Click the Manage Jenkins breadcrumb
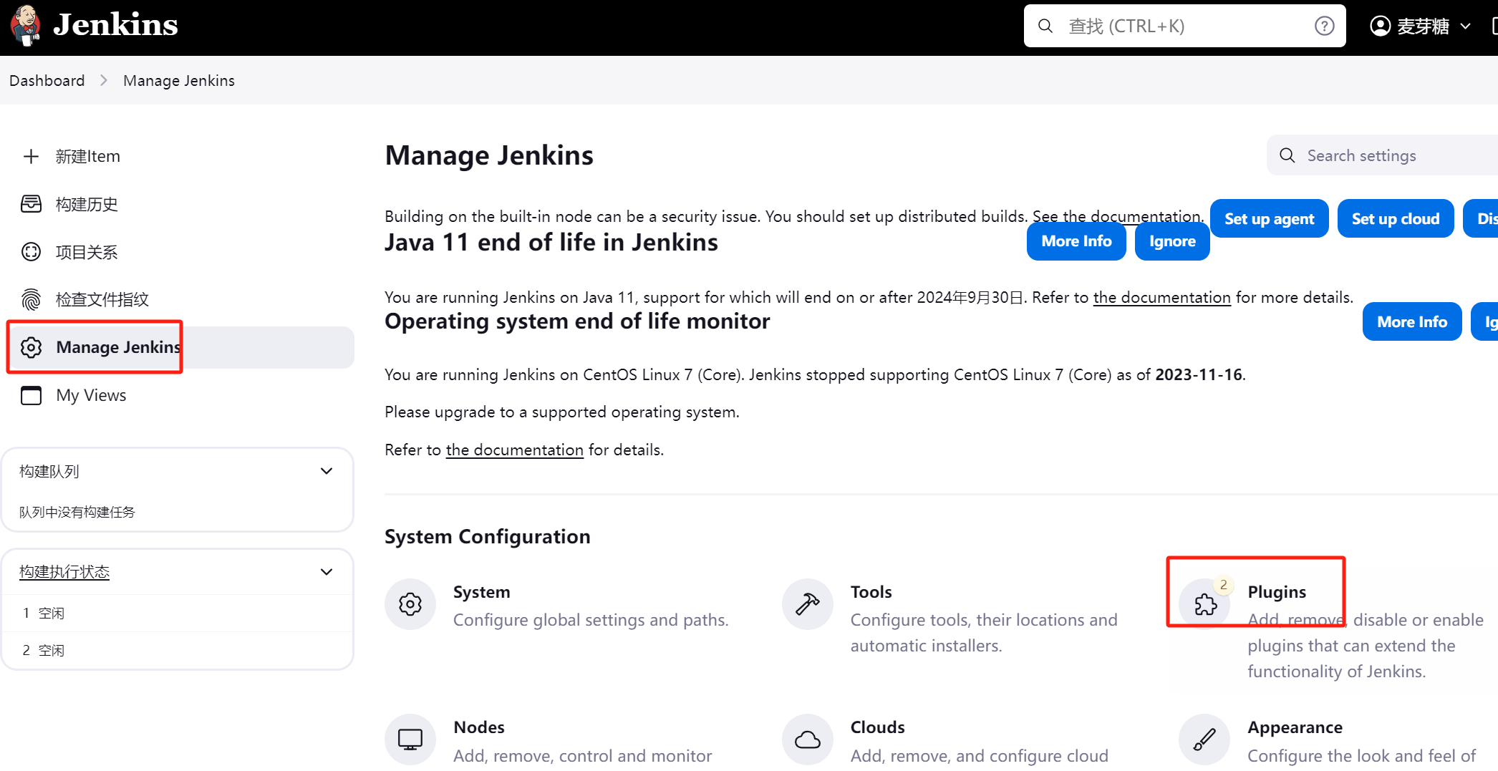 tap(179, 80)
